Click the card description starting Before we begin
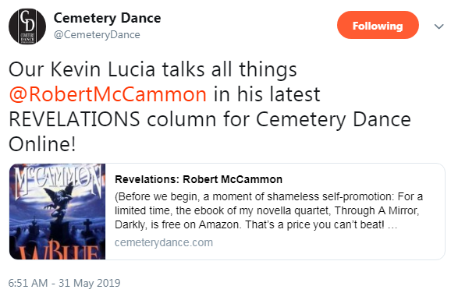Screen dimensions: 451x300 click(268, 210)
